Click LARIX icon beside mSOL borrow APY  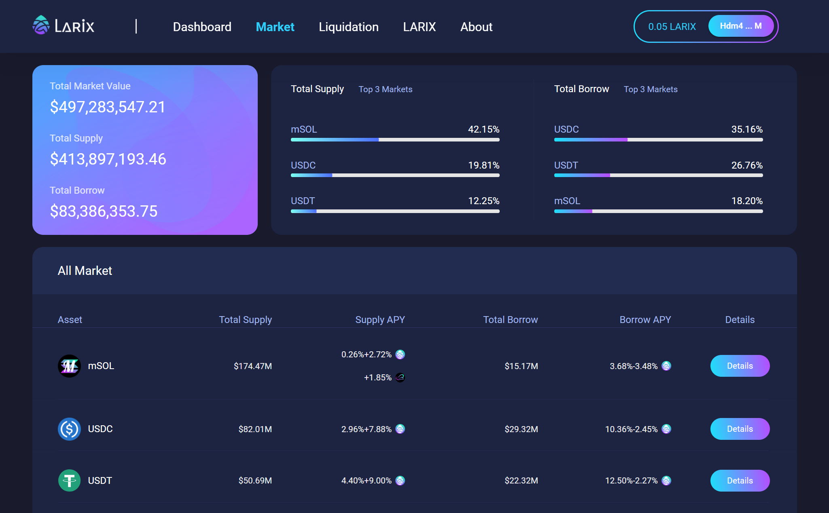pyautogui.click(x=666, y=366)
